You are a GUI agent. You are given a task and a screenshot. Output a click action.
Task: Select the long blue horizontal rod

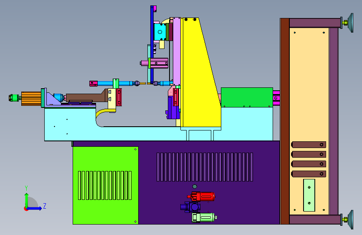[115, 83]
